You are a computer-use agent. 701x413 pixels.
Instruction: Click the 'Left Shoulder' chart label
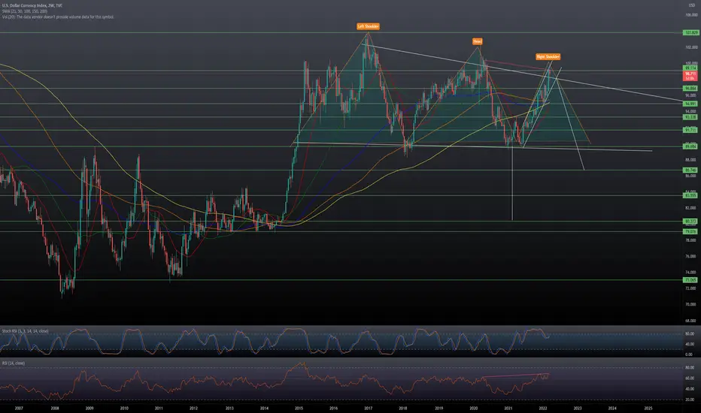point(368,26)
